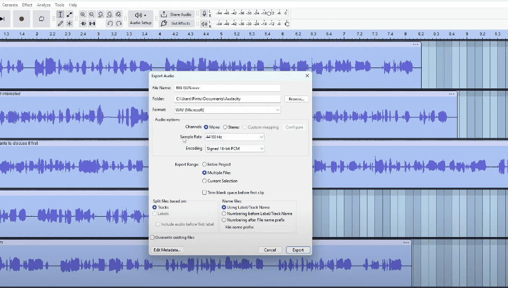This screenshot has width=508, height=288.
Task: Toggle the Loop playback button
Action: [x=41, y=19]
